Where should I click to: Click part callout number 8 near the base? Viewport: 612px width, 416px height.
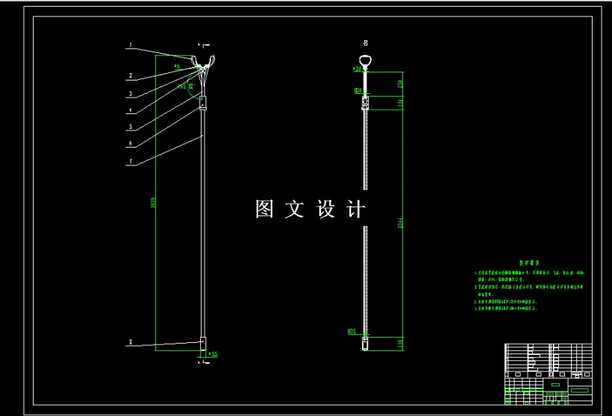[x=131, y=342]
